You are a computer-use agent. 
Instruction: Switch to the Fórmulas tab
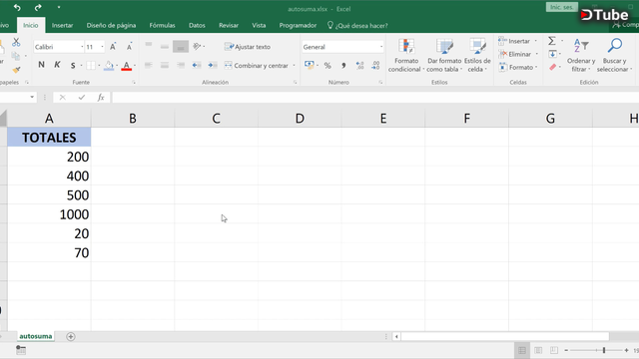(x=162, y=25)
